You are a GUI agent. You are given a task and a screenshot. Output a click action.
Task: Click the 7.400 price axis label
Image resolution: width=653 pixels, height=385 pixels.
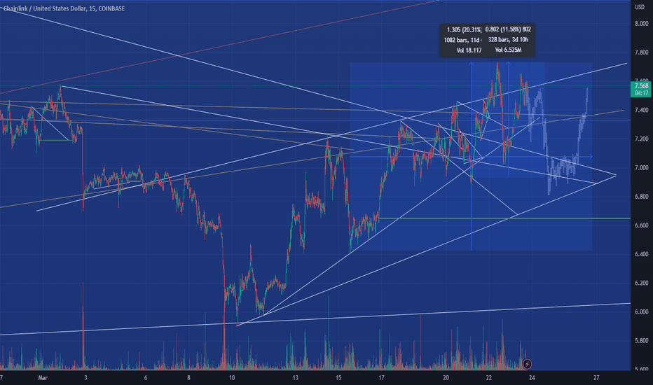click(x=641, y=111)
